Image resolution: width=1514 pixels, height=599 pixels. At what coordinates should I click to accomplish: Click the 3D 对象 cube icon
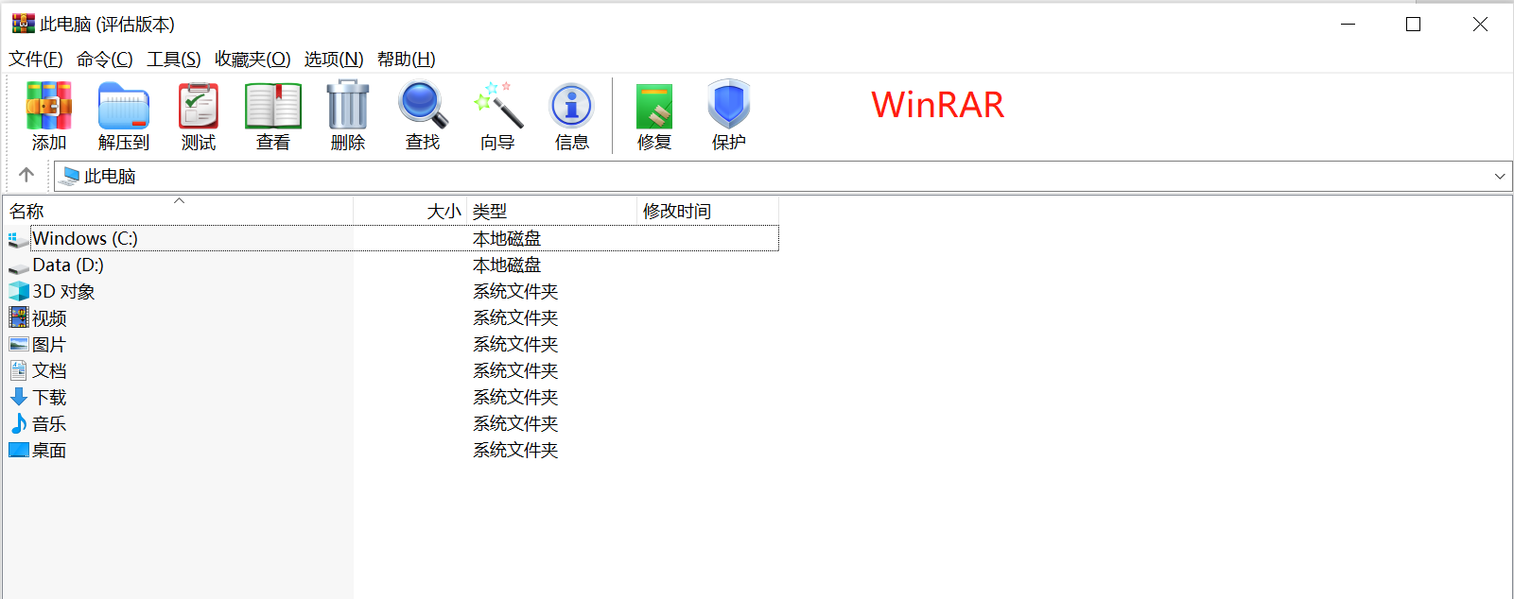19,291
